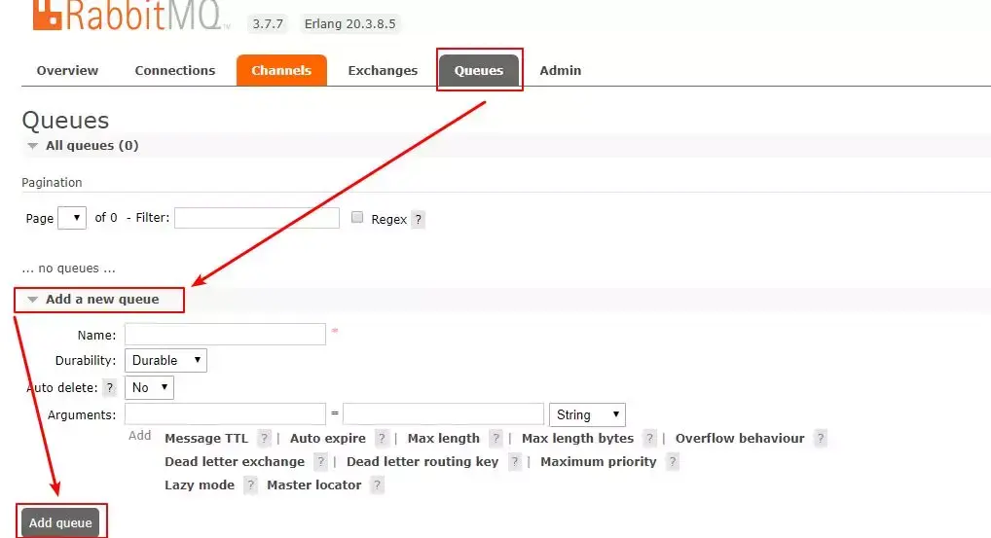The height and width of the screenshot is (538, 991).
Task: Show help for Maximum priority
Action: point(673,461)
